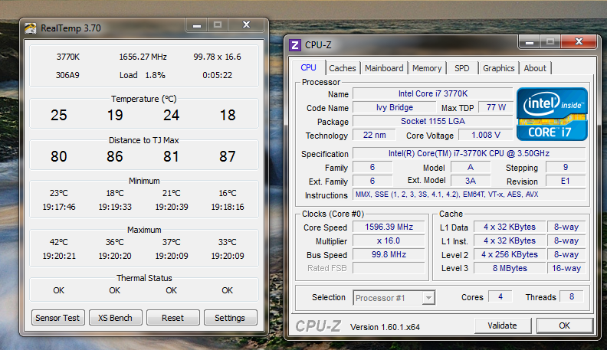Switch to the Caches tab
This screenshot has width=607, height=350.
(343, 68)
